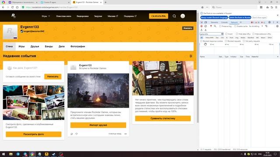Image resolution: width=280 pixels, height=157 pixels.
Task: Open DevTools settings gear
Action: pyautogui.click(x=269, y=22)
